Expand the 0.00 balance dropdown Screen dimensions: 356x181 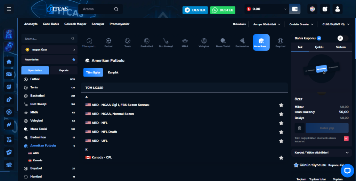tap(285, 9)
